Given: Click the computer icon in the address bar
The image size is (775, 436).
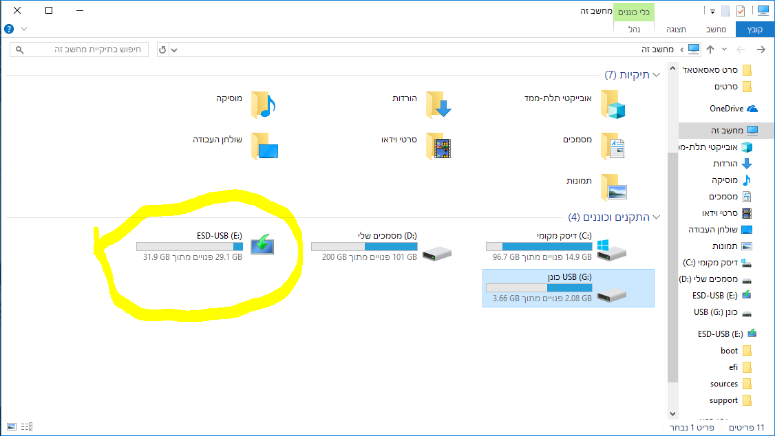Looking at the screenshot, I should 694,50.
